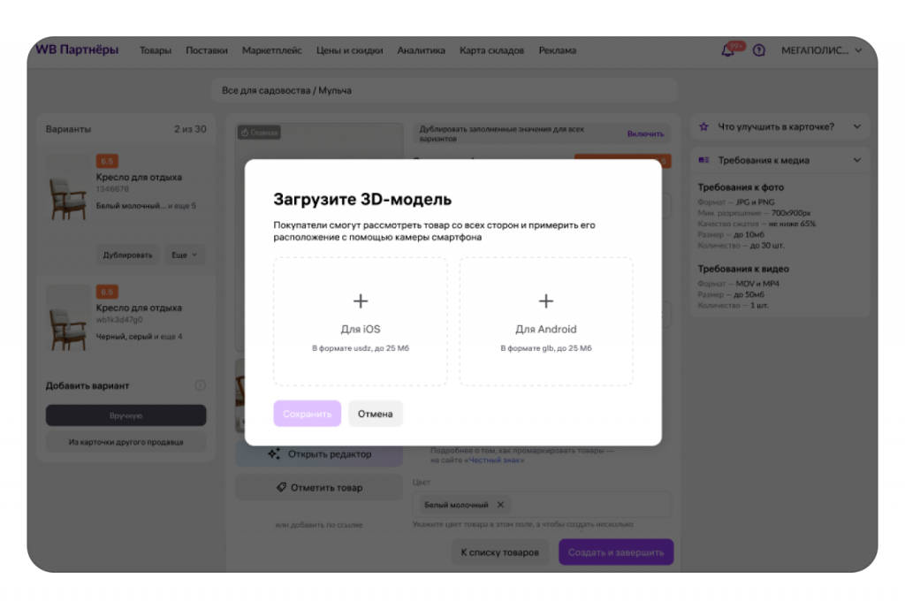Go to the Цены и скидки menu

click(x=349, y=50)
